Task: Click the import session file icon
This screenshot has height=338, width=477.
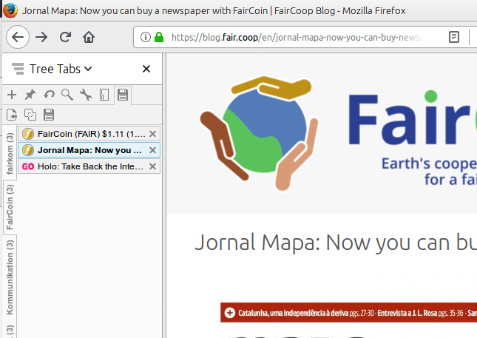Action: point(12,115)
